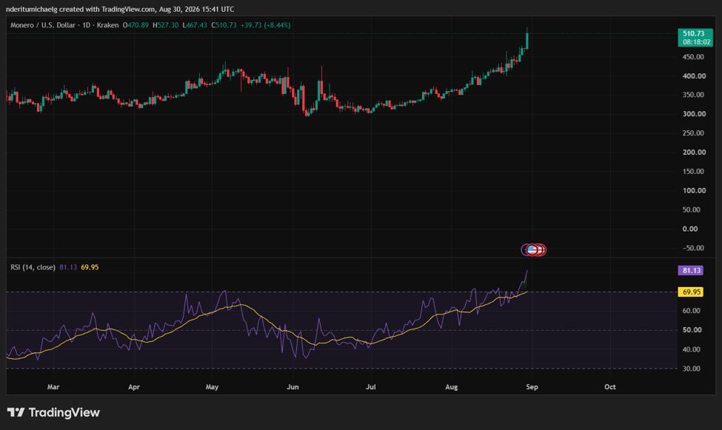Click the 300.00 price axis label
This screenshot has width=722, height=430.
[693, 114]
